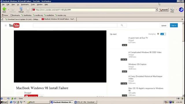Image resolution: width=185 pixels, height=104 pixels.
Task: Click the red Subscribe button
Action: pos(31,96)
